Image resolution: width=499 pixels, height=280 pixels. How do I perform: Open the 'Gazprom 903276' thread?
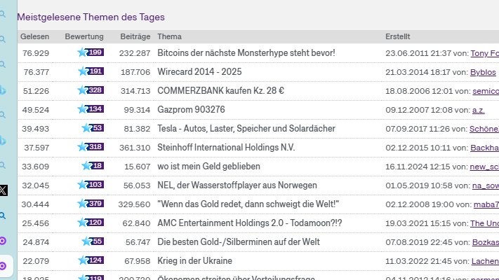(191, 110)
